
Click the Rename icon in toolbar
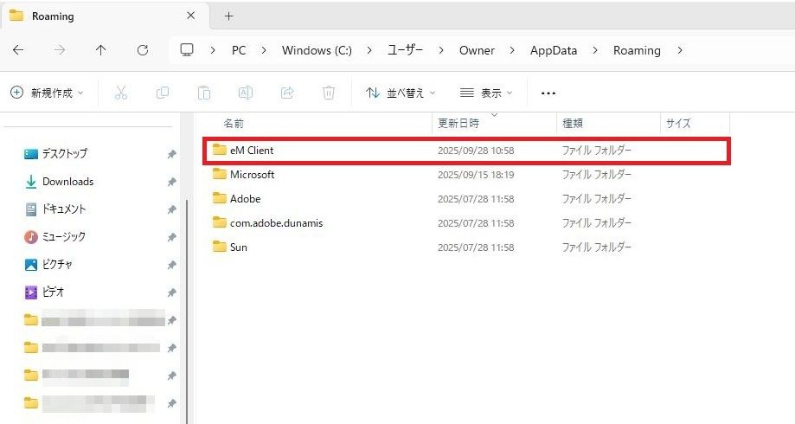click(246, 93)
